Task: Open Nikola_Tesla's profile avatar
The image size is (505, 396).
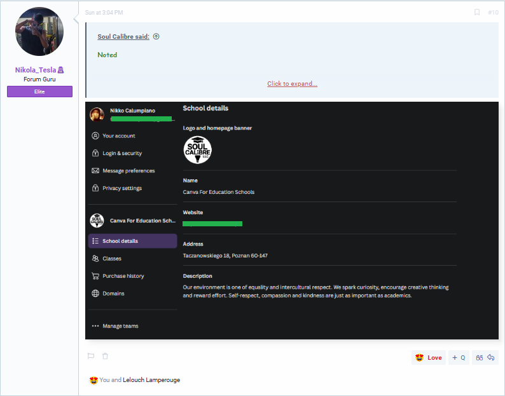Action: pos(39,32)
